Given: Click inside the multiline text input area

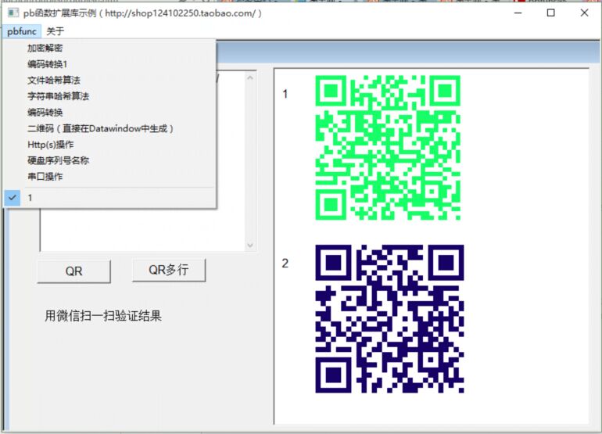Looking at the screenshot, I should 143,230.
